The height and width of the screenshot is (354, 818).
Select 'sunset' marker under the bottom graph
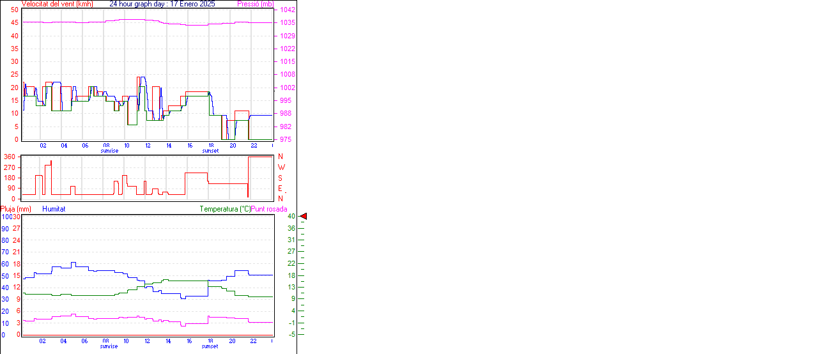click(x=210, y=346)
